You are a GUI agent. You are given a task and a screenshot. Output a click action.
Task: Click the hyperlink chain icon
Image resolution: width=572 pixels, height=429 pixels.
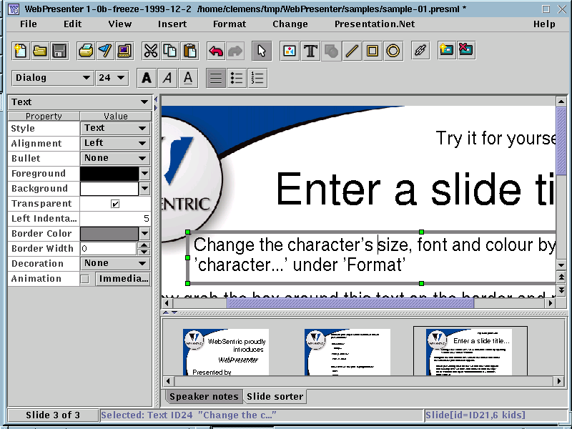[420, 51]
